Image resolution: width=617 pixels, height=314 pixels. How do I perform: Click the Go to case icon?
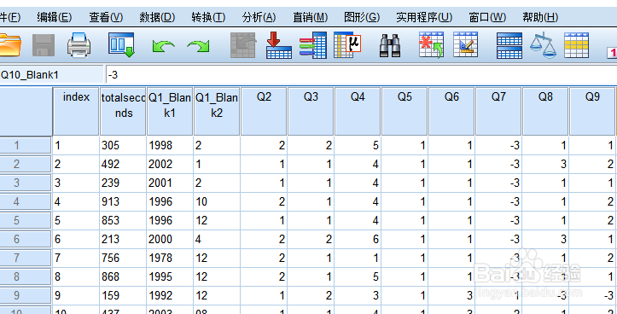coord(243,45)
